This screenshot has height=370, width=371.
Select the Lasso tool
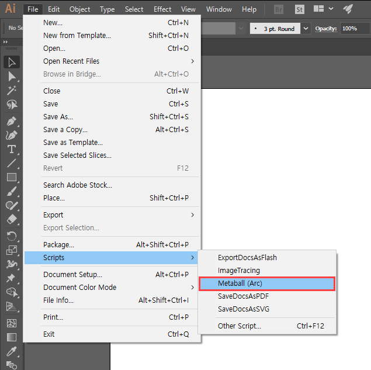click(12, 104)
